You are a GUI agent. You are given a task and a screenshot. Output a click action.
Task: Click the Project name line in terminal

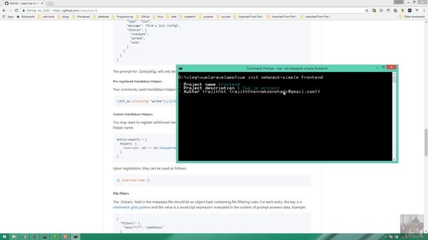click(209, 85)
